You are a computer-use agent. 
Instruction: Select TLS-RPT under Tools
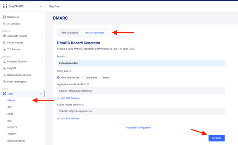coord(12,134)
